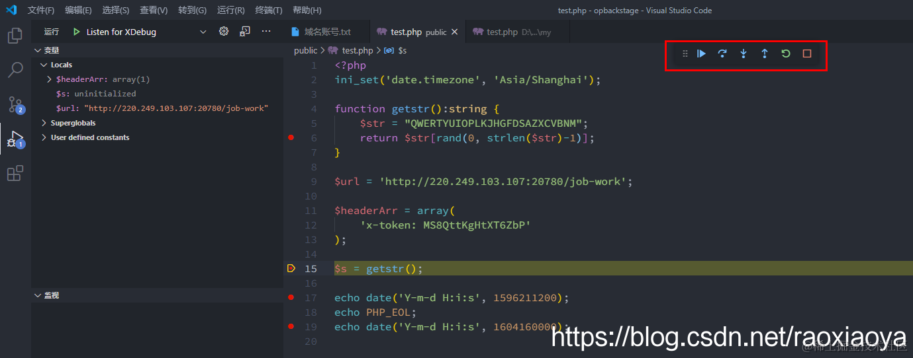Open the 终端(T) menu

point(268,11)
